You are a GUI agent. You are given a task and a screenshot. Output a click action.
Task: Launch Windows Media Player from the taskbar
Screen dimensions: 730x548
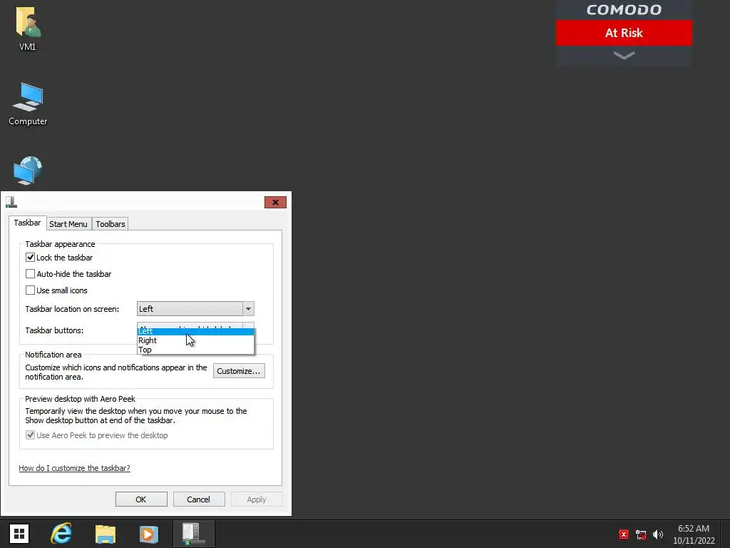(148, 534)
